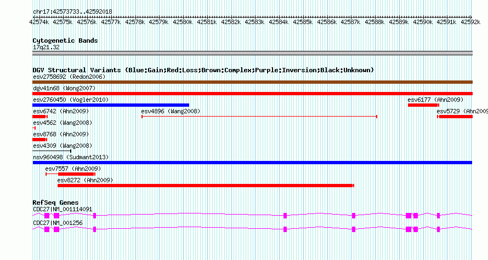Image resolution: width=488 pixels, height=260 pixels.
Task: Click the esv2760450 (Vogler2010) blue gain bar
Action: click(111, 105)
